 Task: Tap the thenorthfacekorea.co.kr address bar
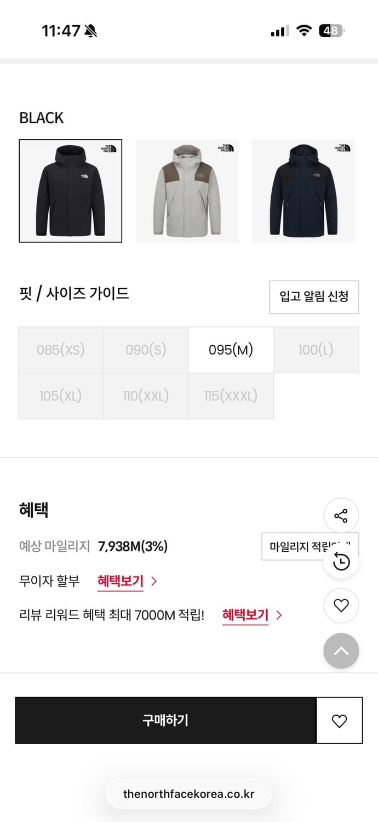(189, 794)
